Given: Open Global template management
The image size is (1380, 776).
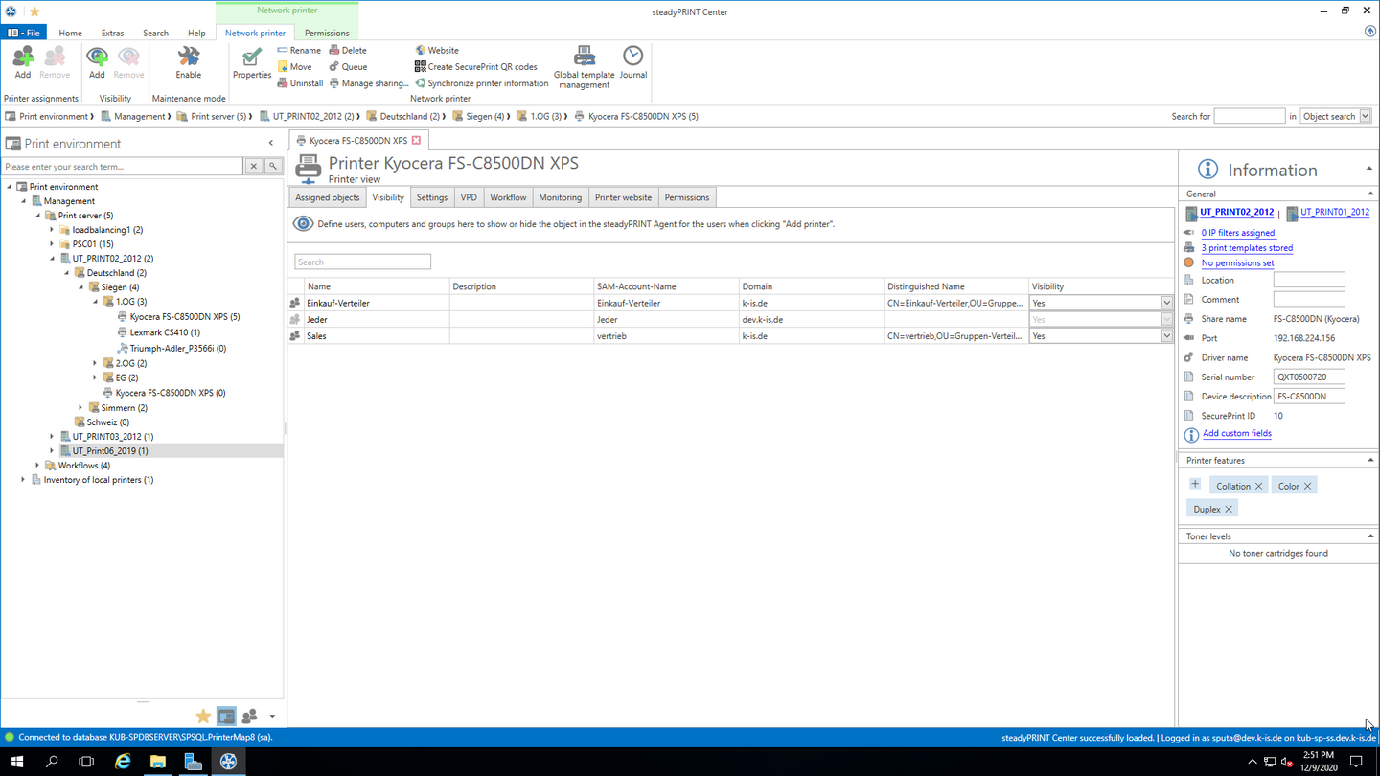Looking at the screenshot, I should [584, 63].
